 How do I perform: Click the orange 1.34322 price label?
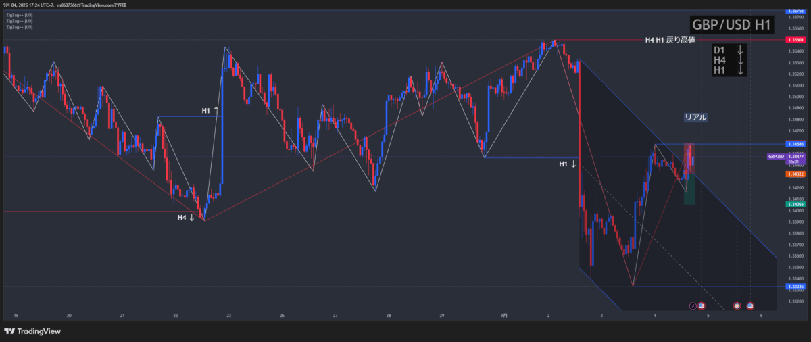point(794,174)
